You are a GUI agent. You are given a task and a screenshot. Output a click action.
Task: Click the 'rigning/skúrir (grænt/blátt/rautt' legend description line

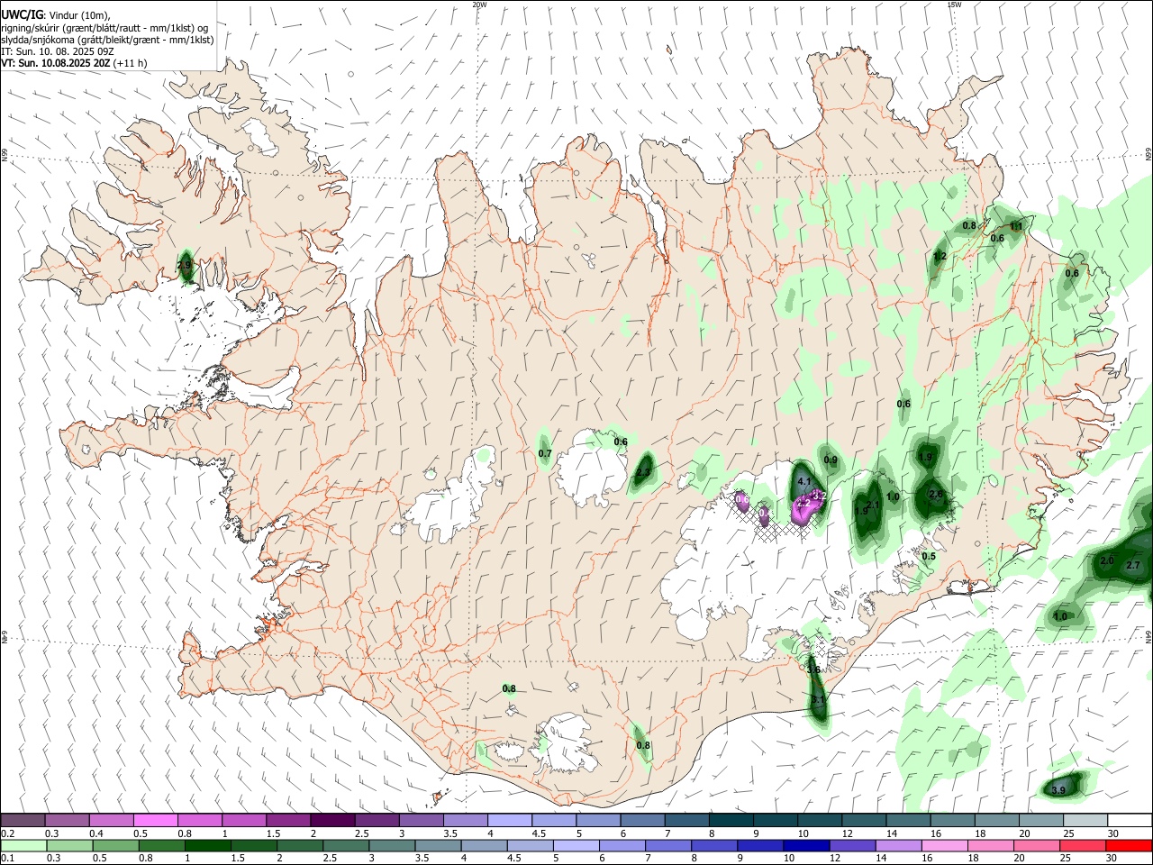pos(104,28)
